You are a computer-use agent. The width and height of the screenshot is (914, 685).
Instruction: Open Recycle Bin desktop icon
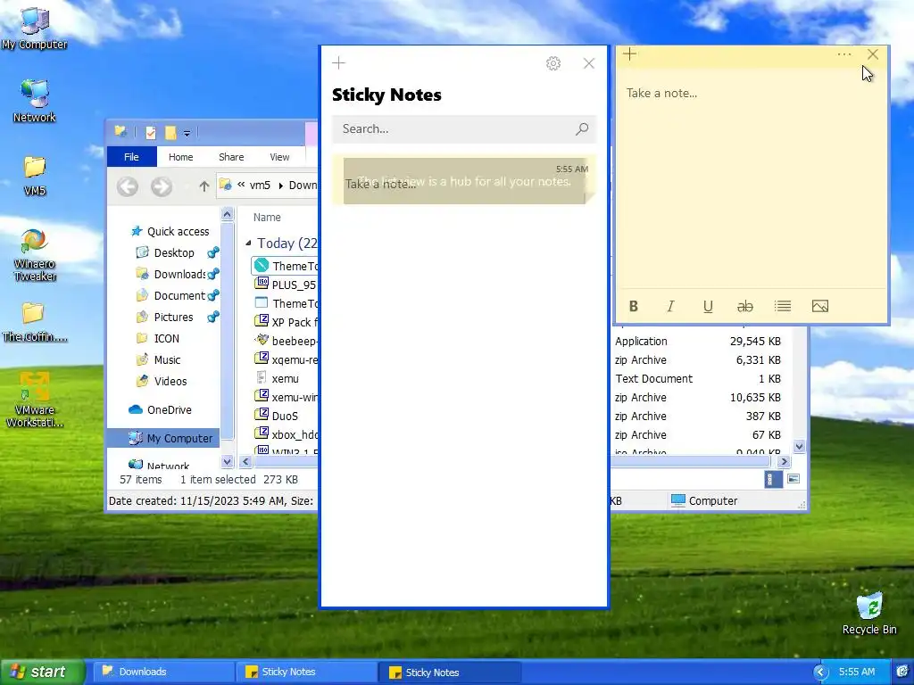[x=869, y=614]
